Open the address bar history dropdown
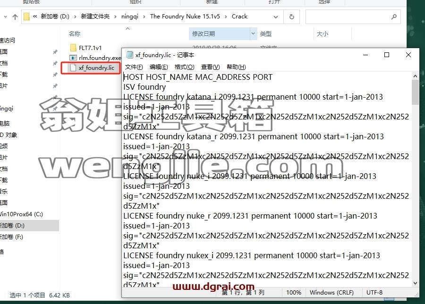 point(276,17)
